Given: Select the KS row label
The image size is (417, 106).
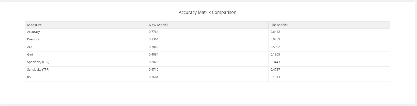Looking at the screenshot, I should [x=29, y=77].
